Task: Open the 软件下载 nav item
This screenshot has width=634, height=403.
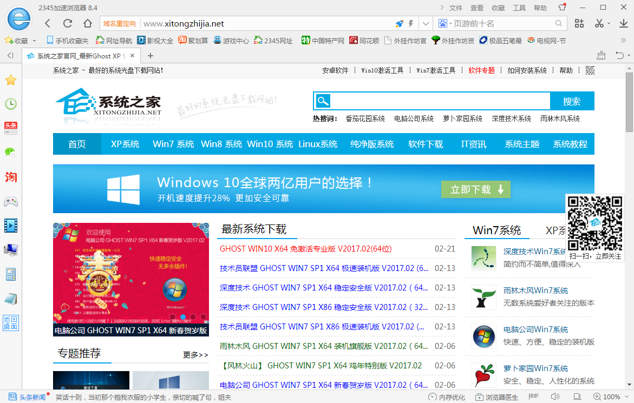Action: [426, 144]
